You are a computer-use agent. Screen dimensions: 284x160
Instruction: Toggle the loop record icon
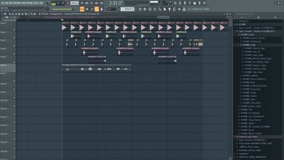[x=102, y=3]
